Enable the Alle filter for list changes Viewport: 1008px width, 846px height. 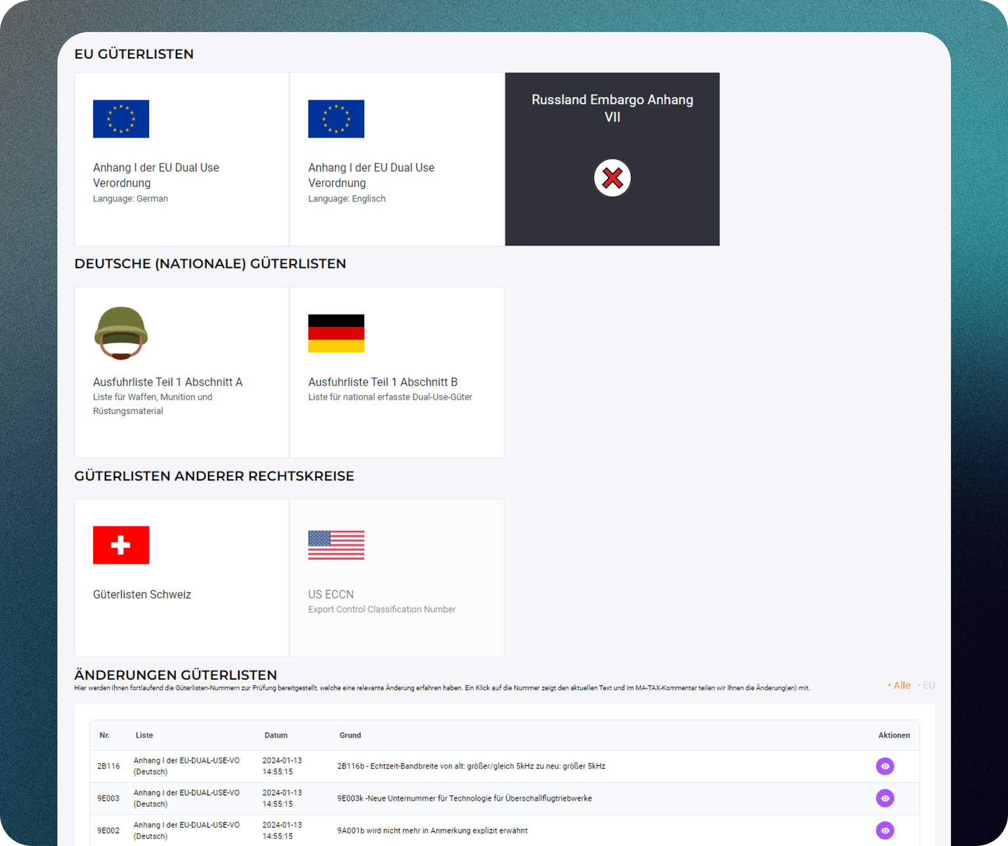click(901, 685)
